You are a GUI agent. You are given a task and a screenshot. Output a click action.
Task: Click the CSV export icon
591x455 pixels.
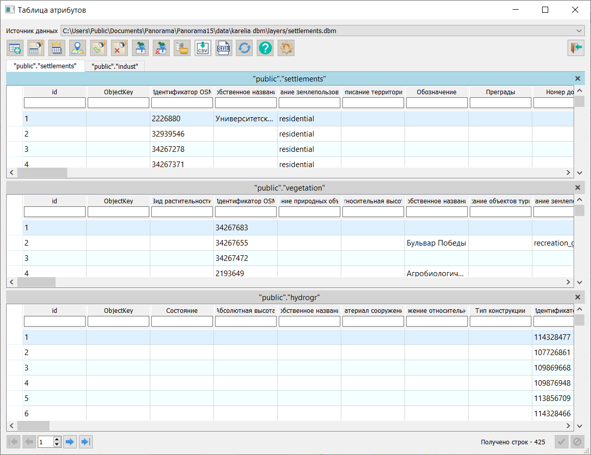click(x=203, y=48)
